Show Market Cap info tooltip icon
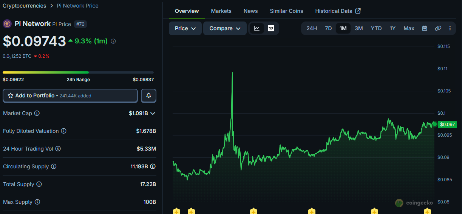This screenshot has width=462, height=214. pyautogui.click(x=37, y=113)
